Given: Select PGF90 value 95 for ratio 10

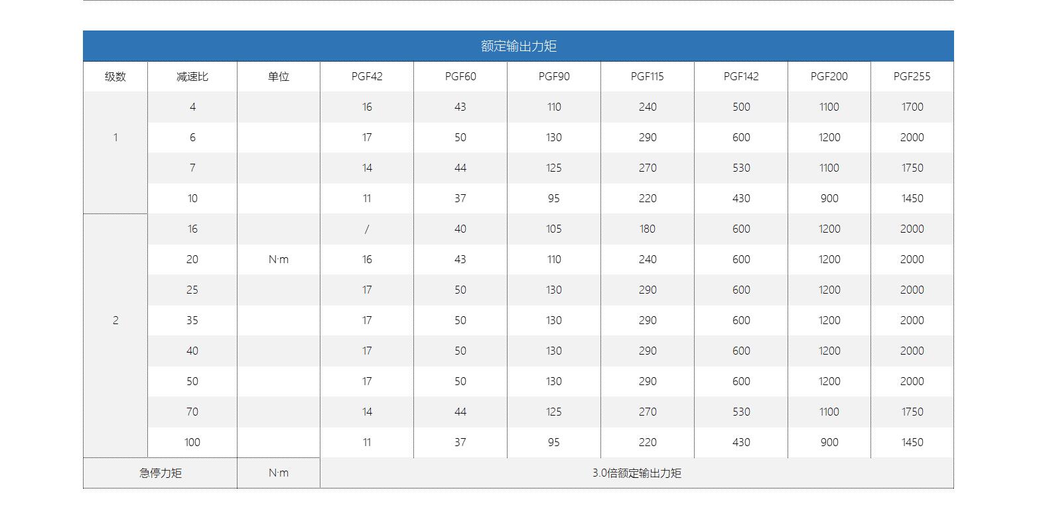Looking at the screenshot, I should [554, 198].
